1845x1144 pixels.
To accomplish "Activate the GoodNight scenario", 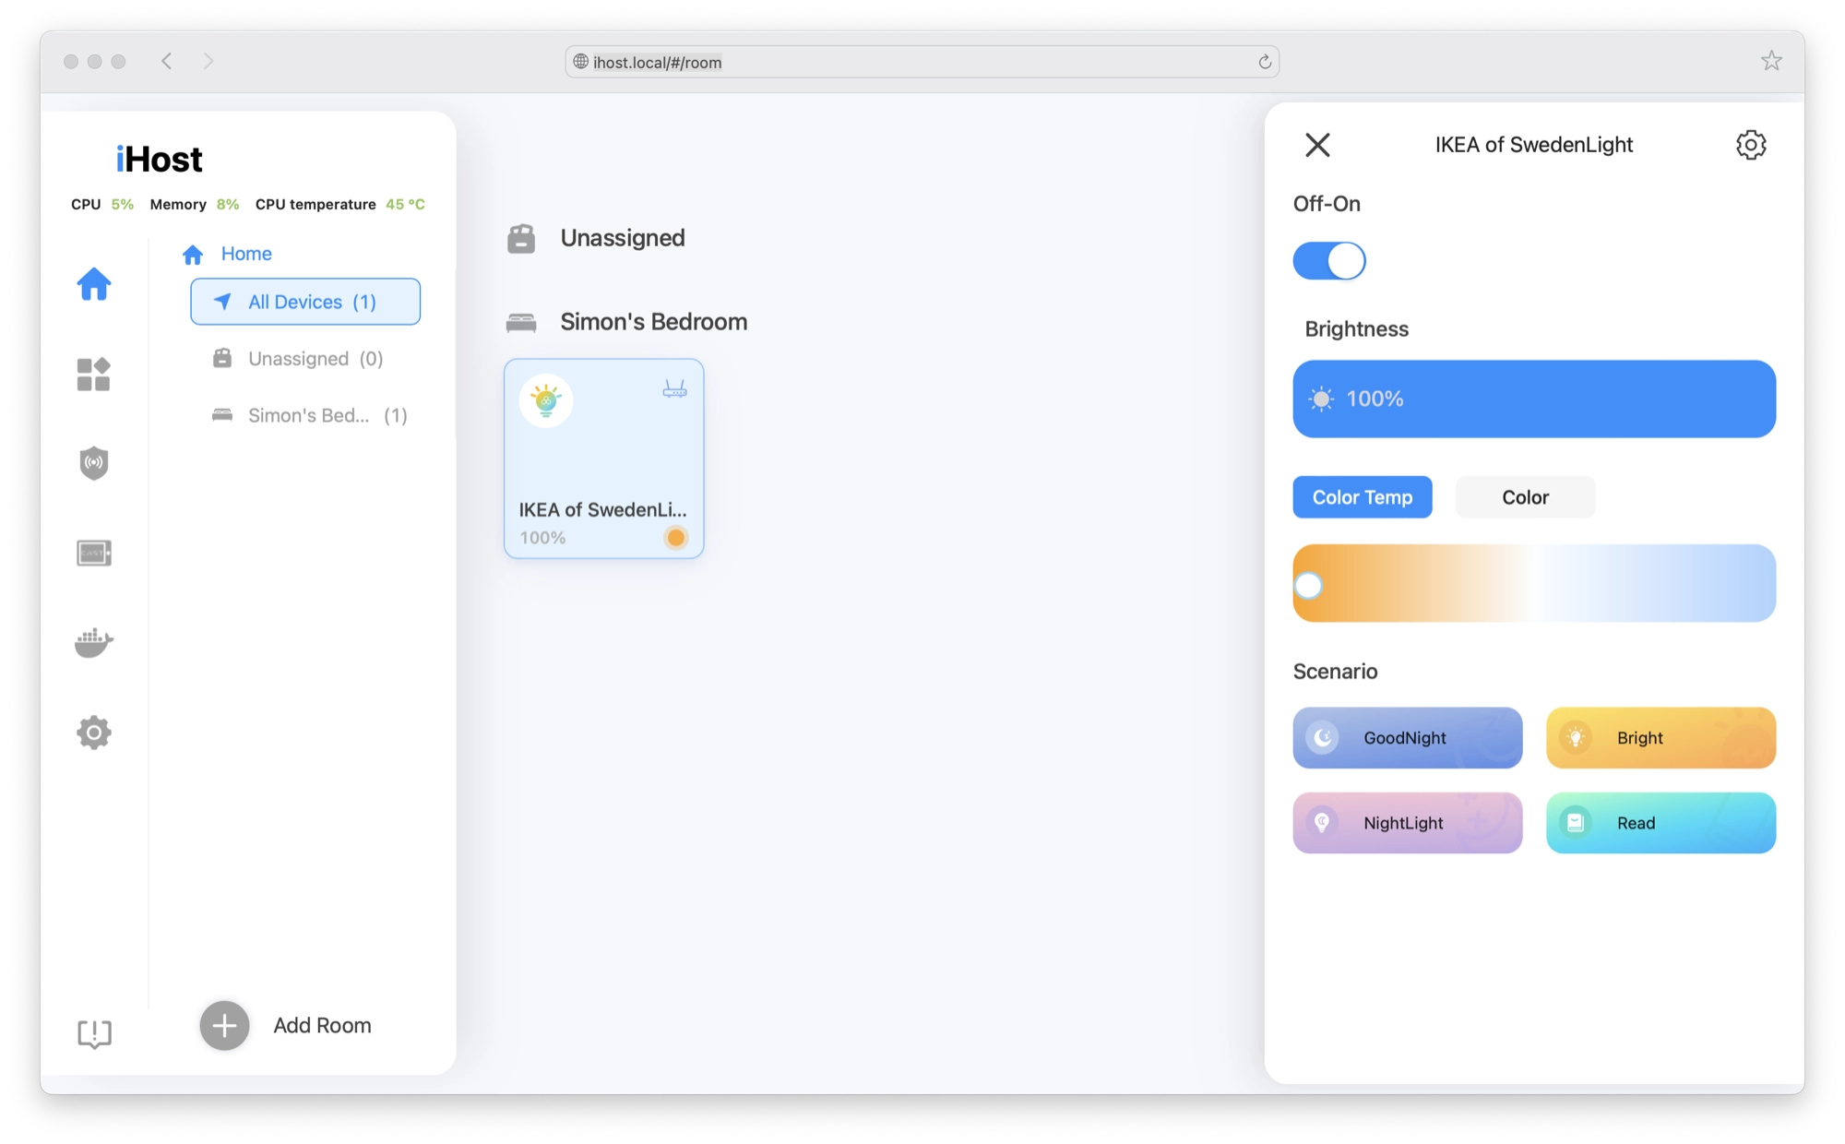I will click(1407, 737).
